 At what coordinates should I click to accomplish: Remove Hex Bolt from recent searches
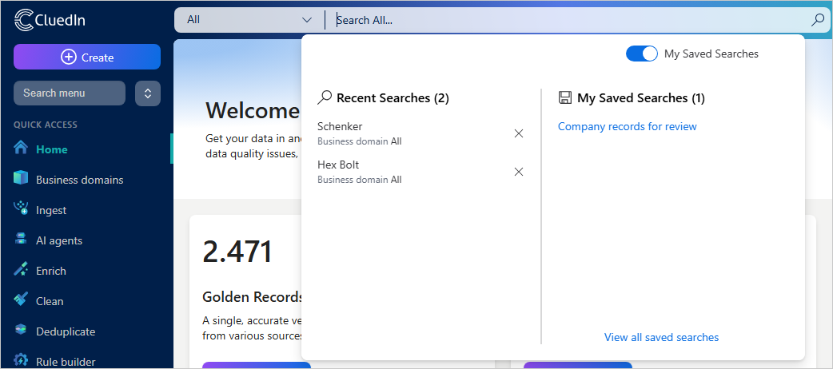click(519, 172)
